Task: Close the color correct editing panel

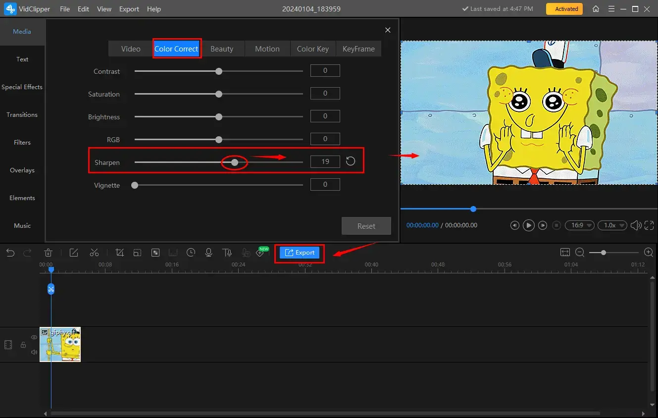Action: click(x=388, y=30)
